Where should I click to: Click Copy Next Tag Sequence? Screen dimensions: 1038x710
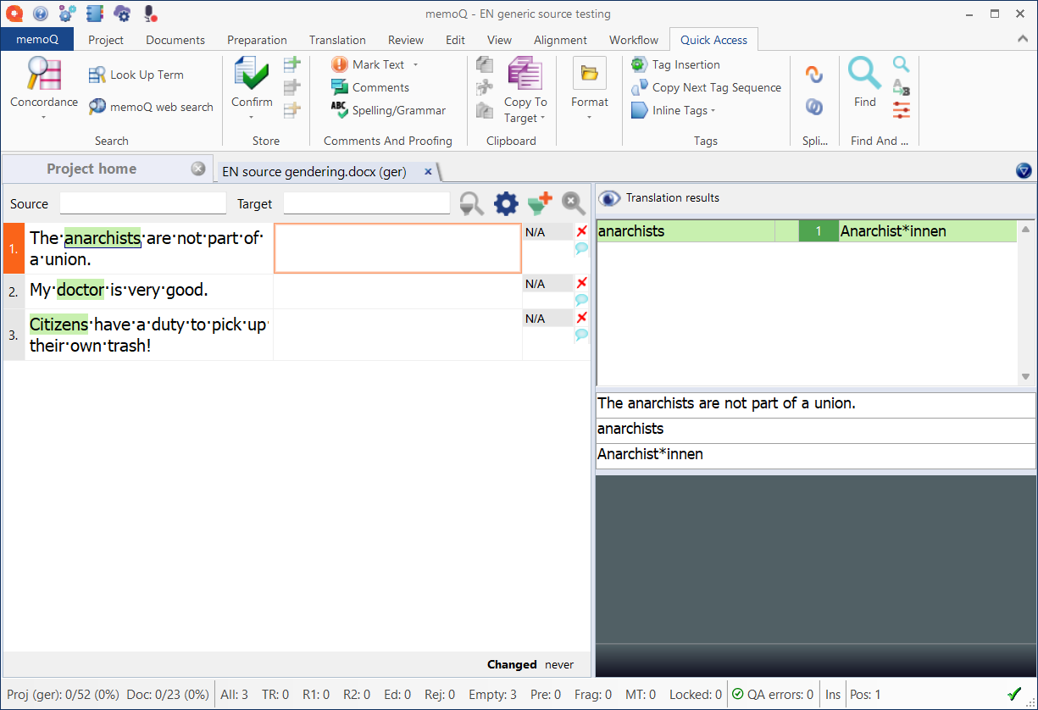pyautogui.click(x=706, y=87)
